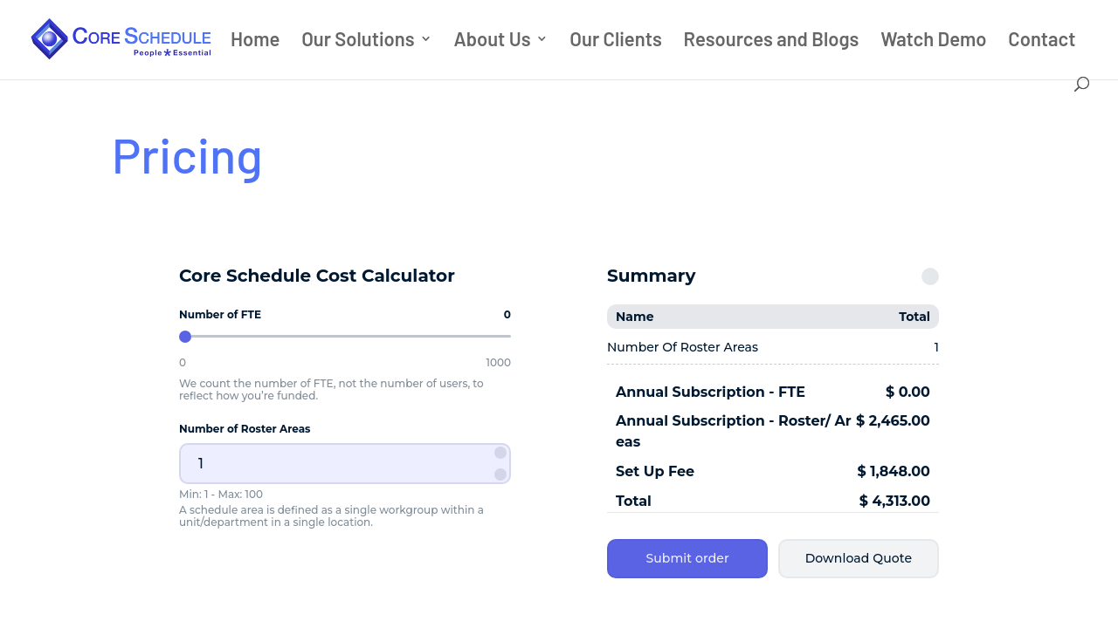This screenshot has width=1118, height=628.
Task: Go to the Home menu item
Action: (x=255, y=39)
